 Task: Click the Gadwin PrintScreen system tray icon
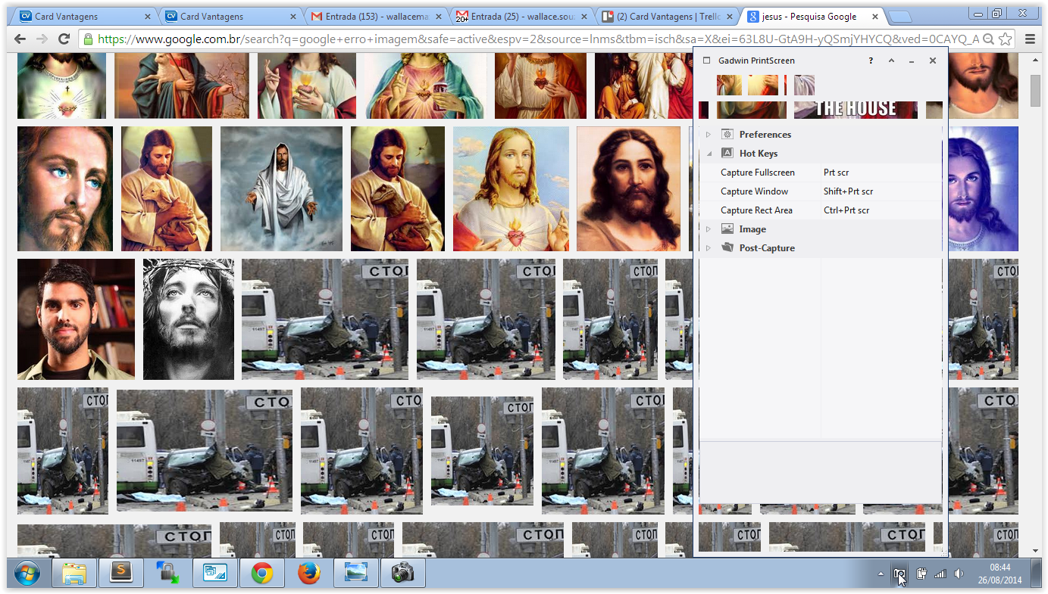[899, 574]
